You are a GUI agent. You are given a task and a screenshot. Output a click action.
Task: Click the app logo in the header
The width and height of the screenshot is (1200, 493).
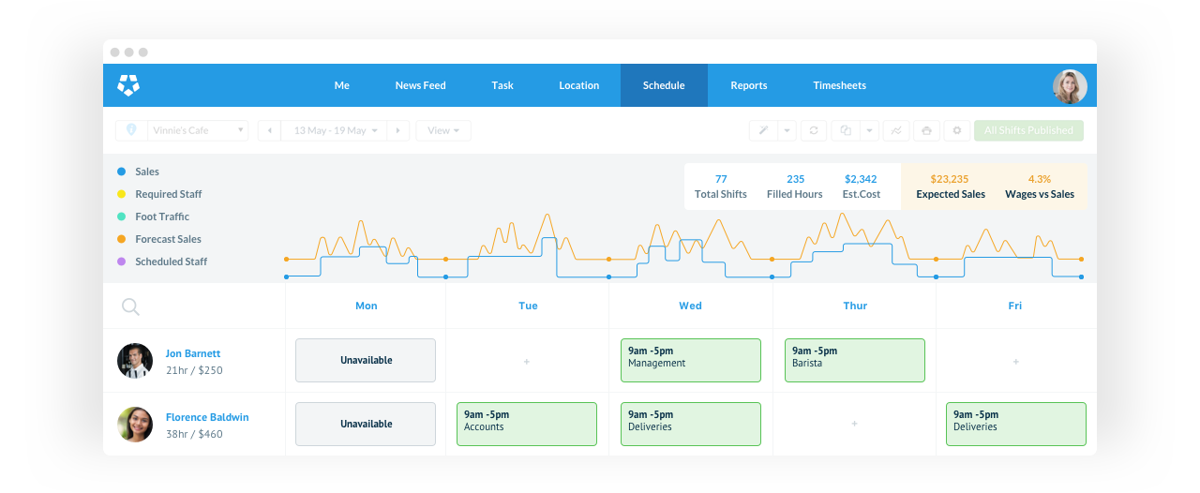click(128, 85)
